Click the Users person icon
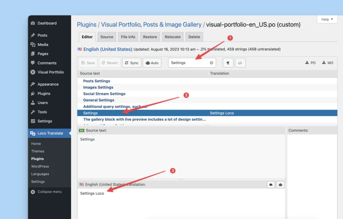The width and height of the screenshot is (343, 219). (33, 102)
